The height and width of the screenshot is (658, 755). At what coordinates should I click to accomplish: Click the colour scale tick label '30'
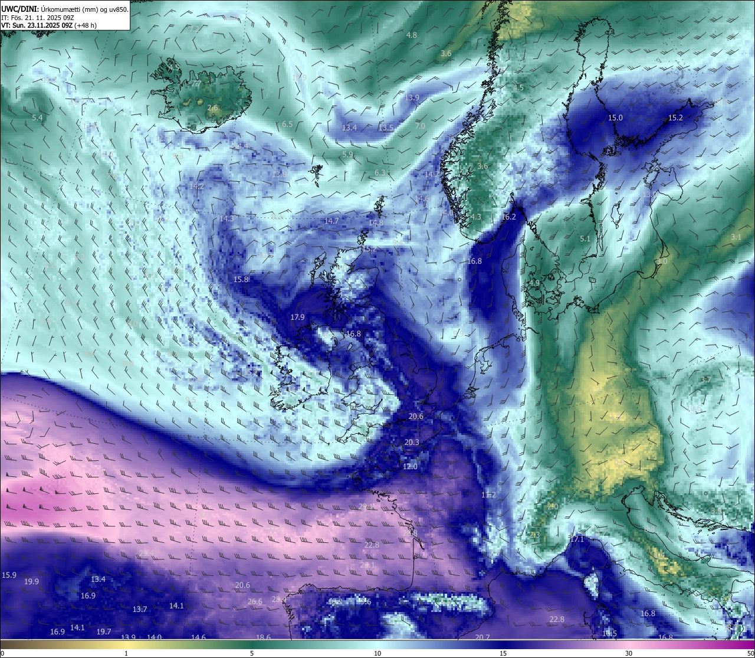[629, 653]
